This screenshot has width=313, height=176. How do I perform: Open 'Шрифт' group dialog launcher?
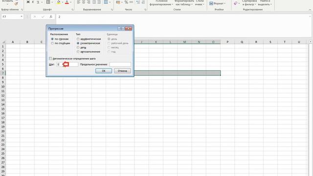pos(72,10)
